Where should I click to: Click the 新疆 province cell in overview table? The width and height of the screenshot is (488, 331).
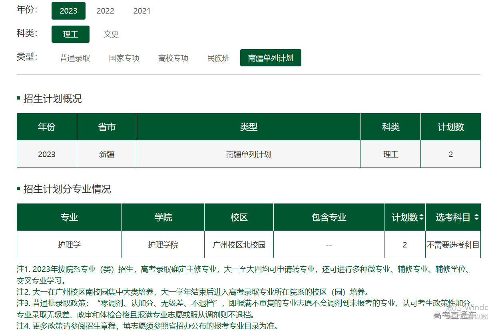107,154
